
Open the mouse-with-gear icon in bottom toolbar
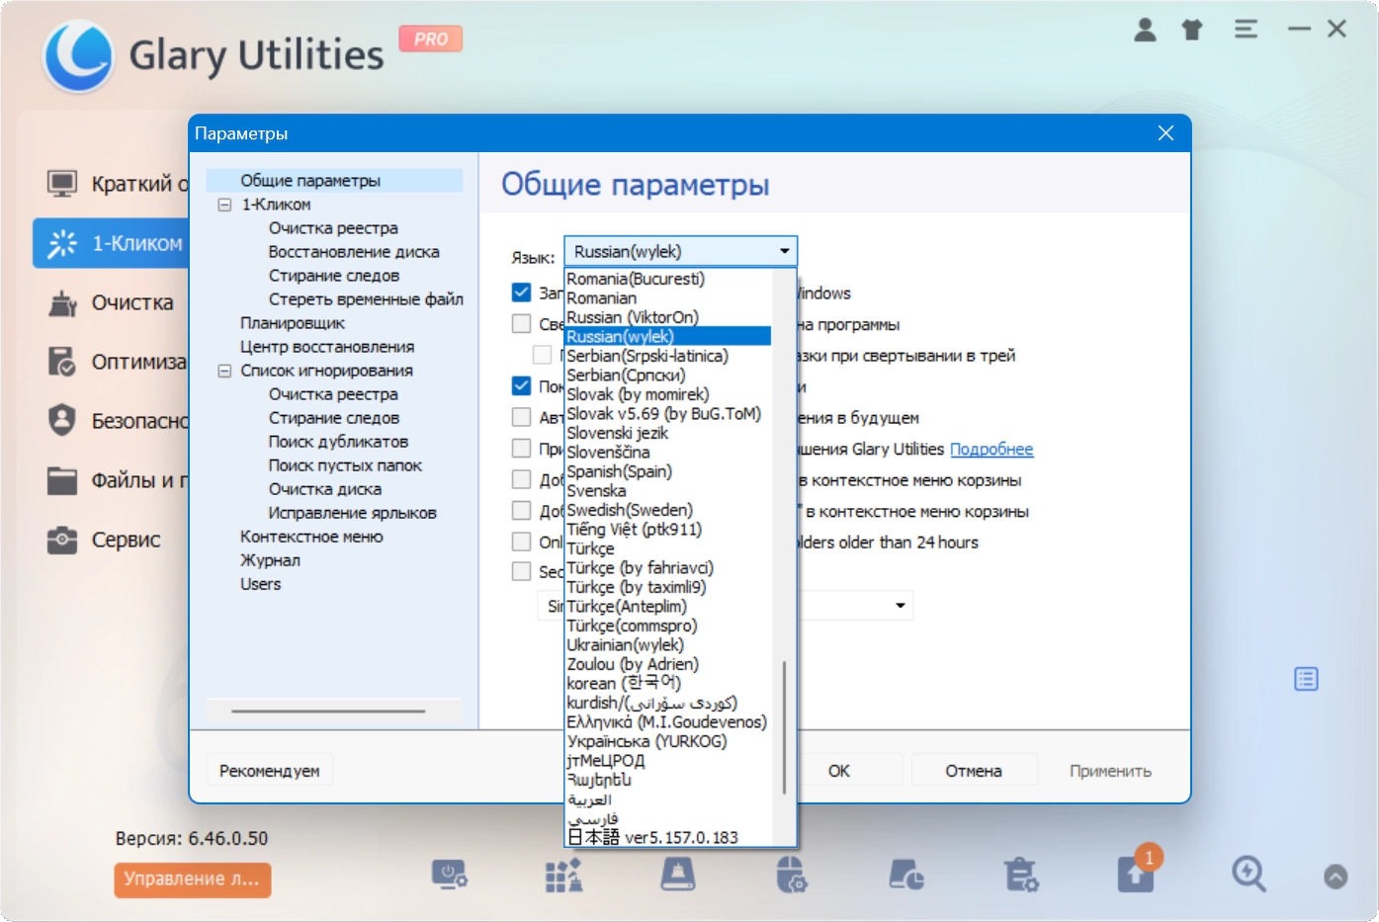pyautogui.click(x=792, y=875)
